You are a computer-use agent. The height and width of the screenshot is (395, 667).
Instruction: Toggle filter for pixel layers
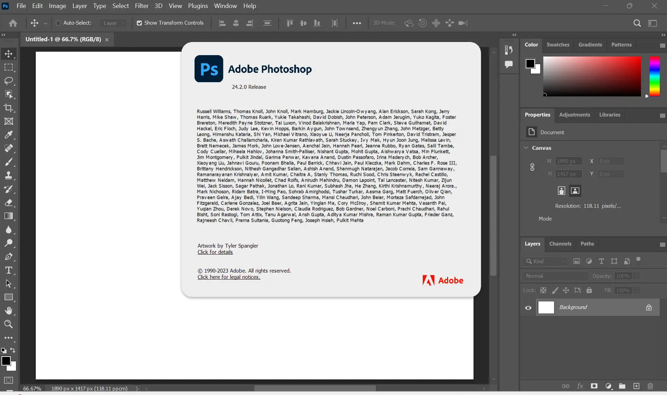(577, 261)
